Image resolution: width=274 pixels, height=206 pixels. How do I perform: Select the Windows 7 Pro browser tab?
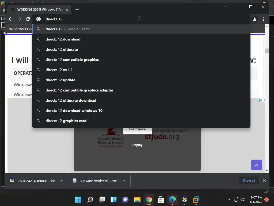pos(39,10)
